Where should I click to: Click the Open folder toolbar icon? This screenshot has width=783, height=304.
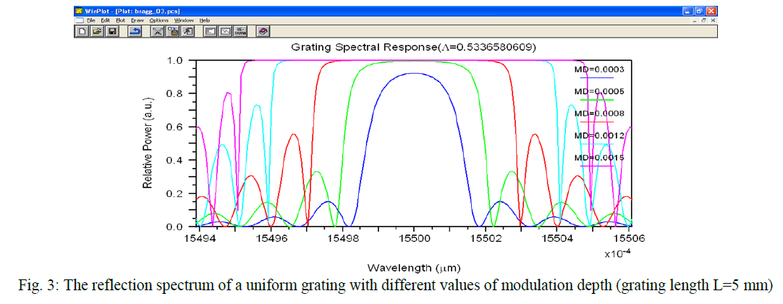point(97,32)
